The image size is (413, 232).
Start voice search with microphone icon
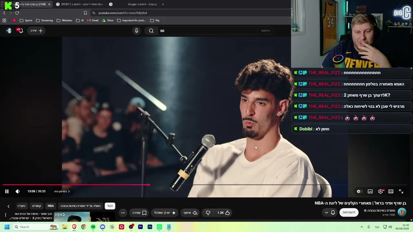pyautogui.click(x=136, y=31)
